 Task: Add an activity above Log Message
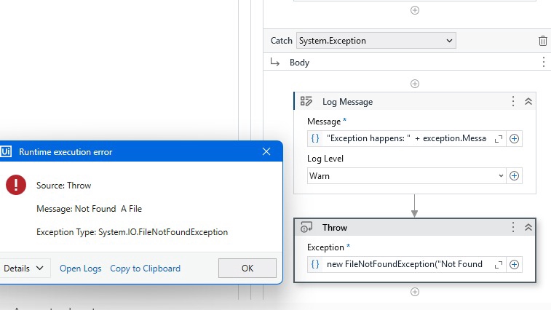[x=415, y=84]
